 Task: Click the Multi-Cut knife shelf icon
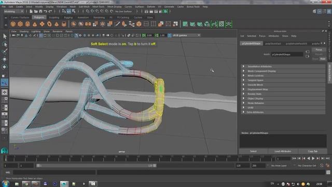pyautogui.click(x=117, y=24)
